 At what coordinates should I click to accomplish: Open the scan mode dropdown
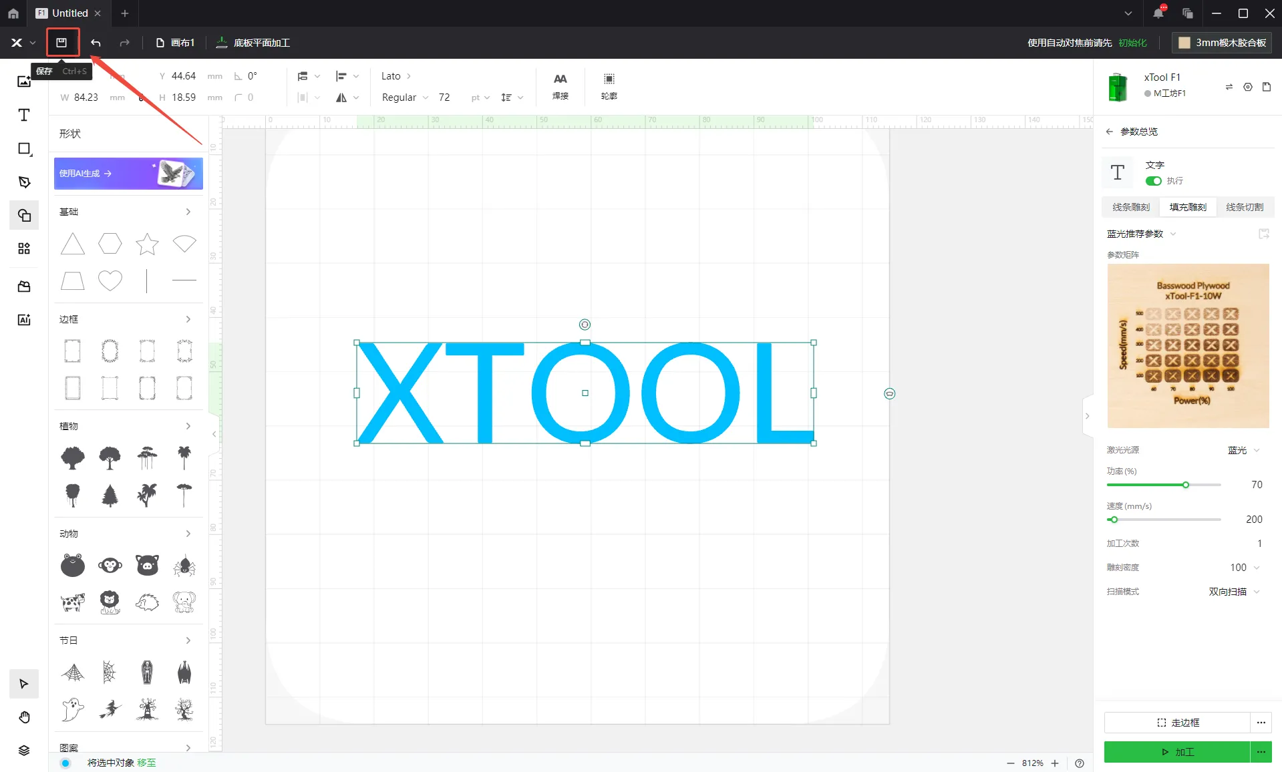point(1234,592)
